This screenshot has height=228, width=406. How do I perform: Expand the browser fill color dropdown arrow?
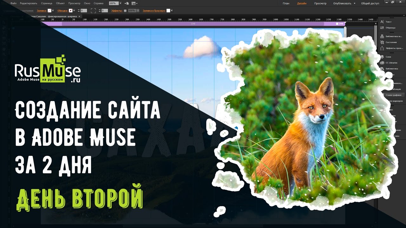pyautogui.click(x=172, y=10)
